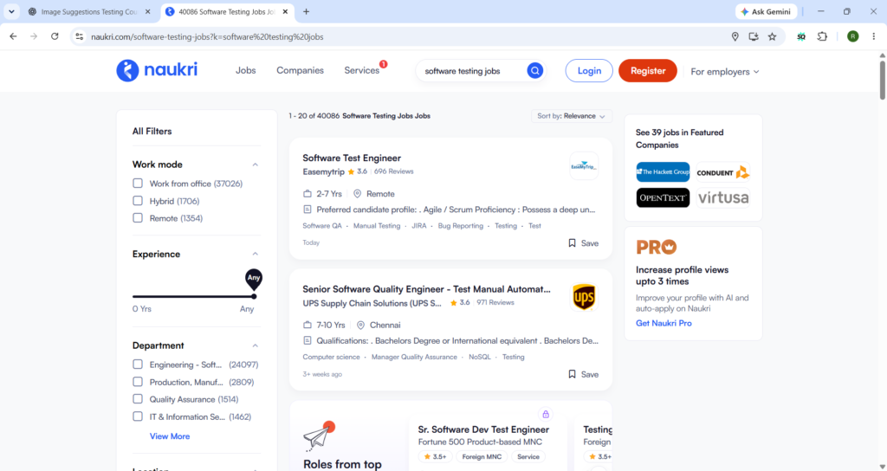This screenshot has height=471, width=887.
Task: Click The Hackett Group logo
Action: [x=663, y=172]
